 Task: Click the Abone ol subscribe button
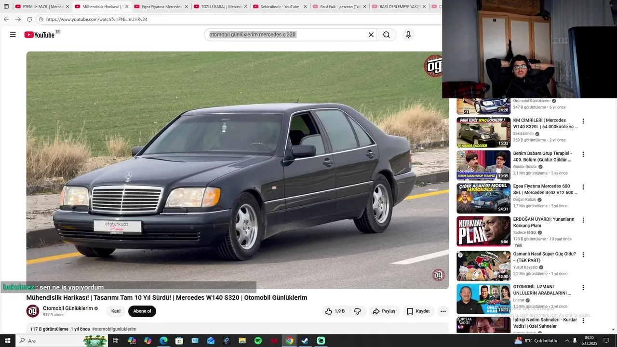coord(142,311)
